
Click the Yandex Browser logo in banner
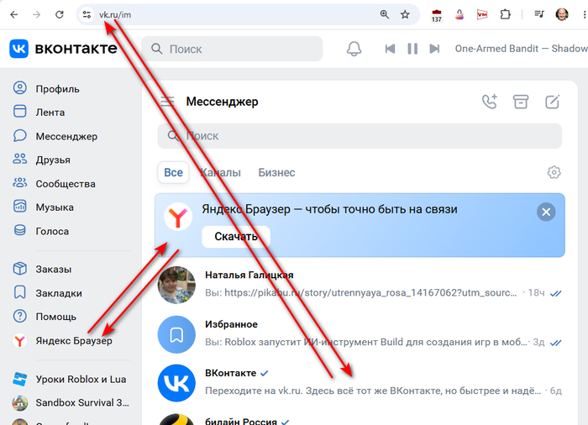click(178, 217)
